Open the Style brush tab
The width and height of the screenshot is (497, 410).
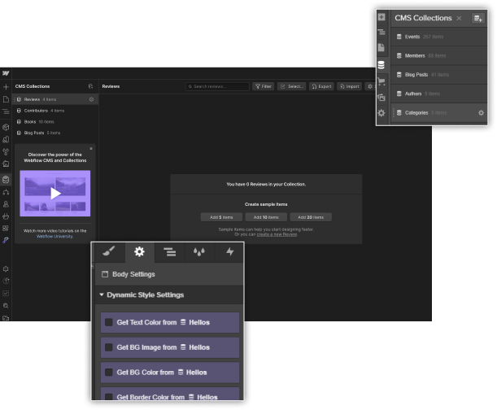coord(109,252)
